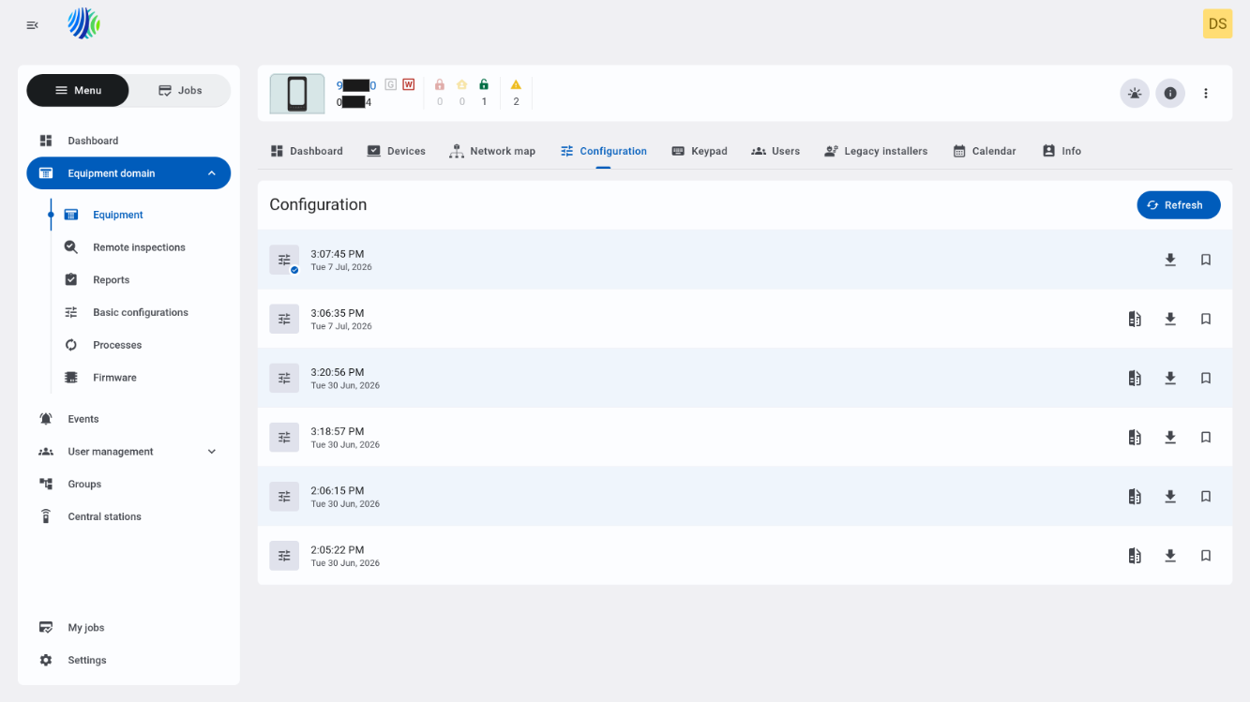1250x702 pixels.
Task: Expand the User management section
Action: (128, 452)
